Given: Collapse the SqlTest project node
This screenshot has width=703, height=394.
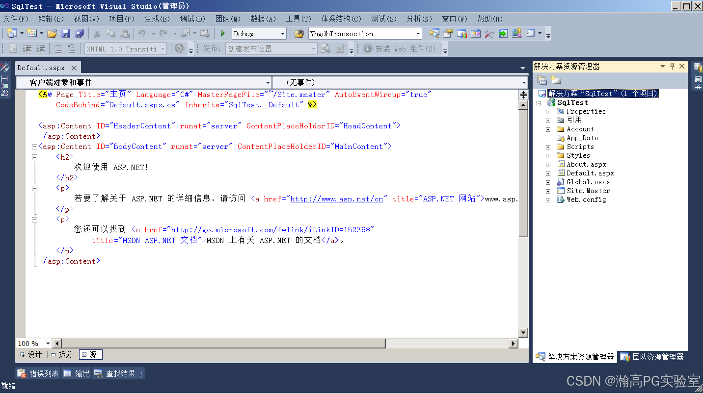Looking at the screenshot, I should 539,103.
